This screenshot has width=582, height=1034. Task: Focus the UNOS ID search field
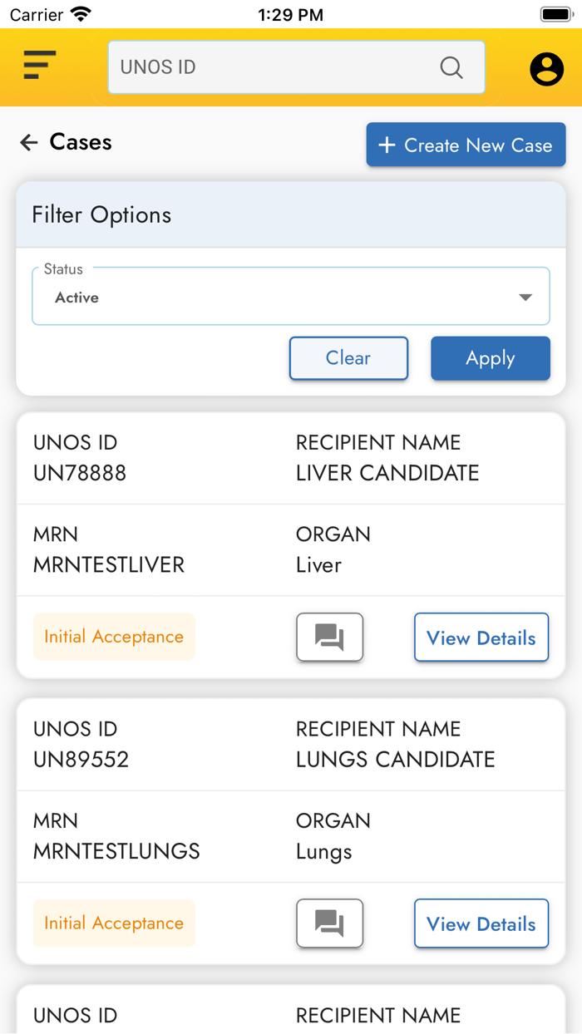point(274,67)
